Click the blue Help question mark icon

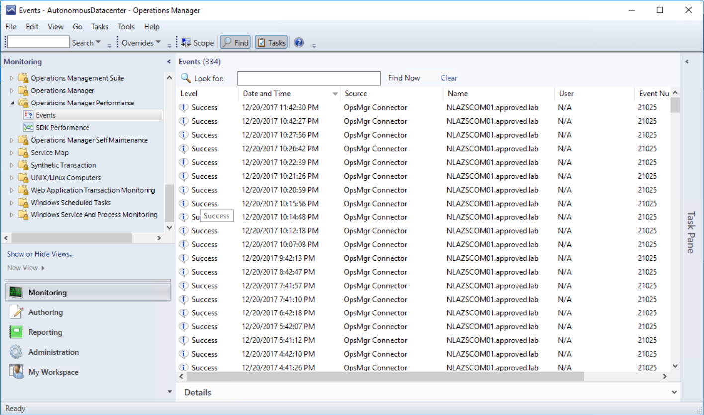click(299, 43)
